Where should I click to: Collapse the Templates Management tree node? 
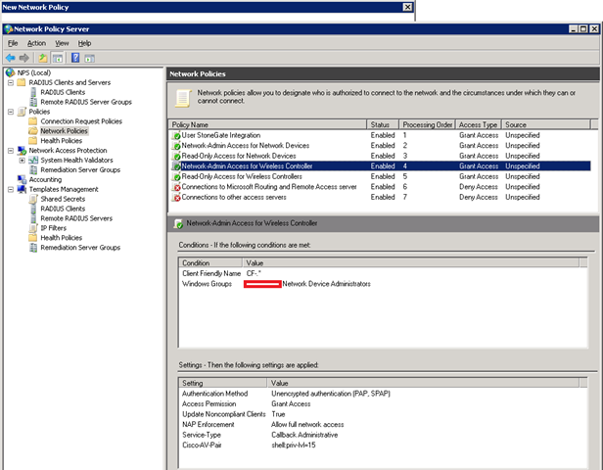(x=10, y=189)
